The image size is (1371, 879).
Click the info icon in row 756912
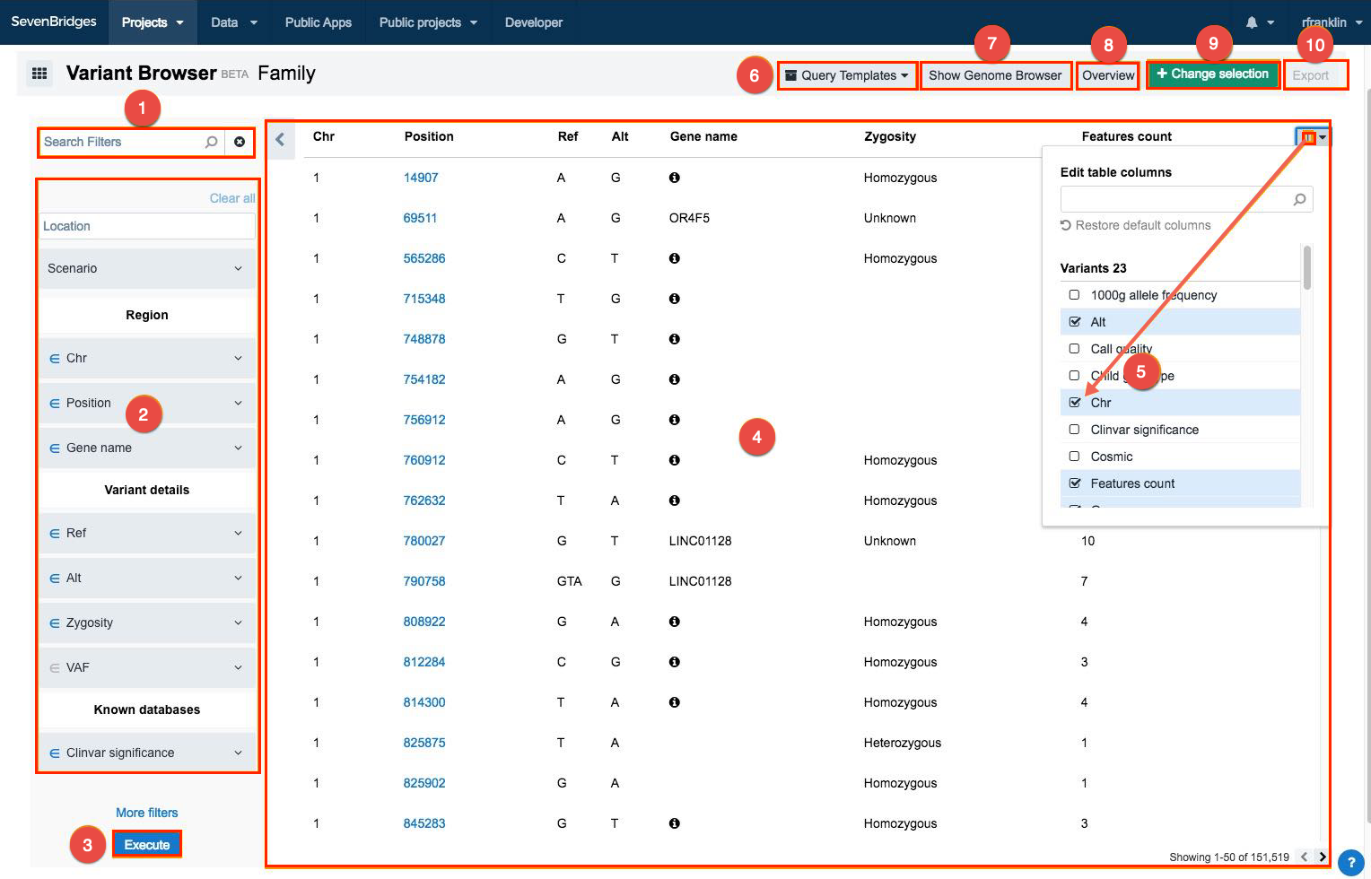coord(675,420)
